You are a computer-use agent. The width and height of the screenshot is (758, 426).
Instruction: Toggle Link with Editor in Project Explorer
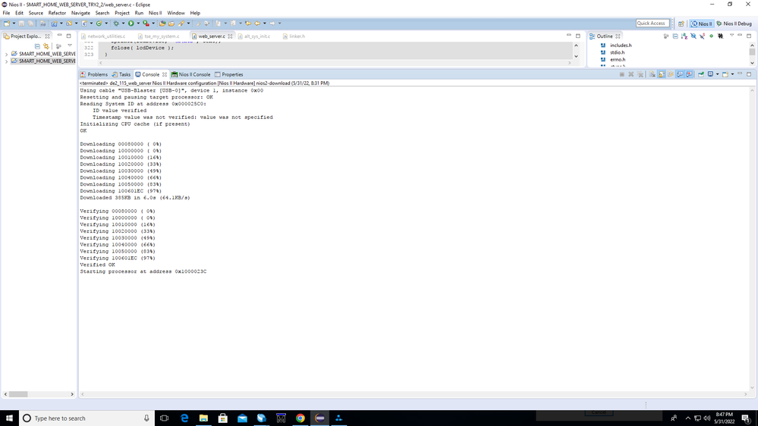click(x=46, y=46)
